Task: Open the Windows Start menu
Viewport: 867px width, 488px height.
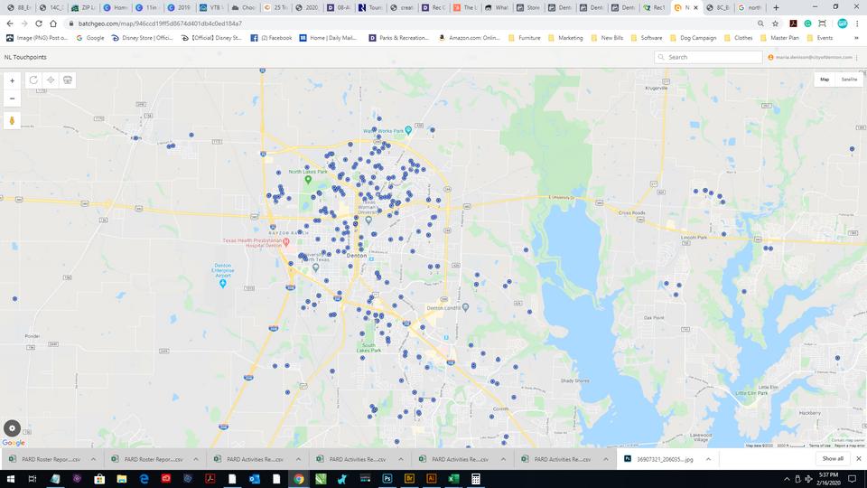Action: pos(11,479)
